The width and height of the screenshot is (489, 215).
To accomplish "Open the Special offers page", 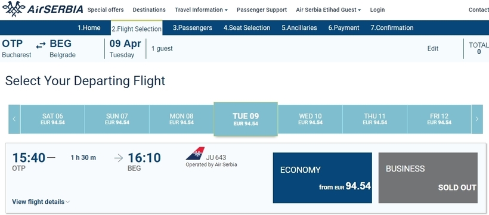I will pos(106,10).
